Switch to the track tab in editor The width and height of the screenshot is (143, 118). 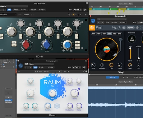[112, 77]
